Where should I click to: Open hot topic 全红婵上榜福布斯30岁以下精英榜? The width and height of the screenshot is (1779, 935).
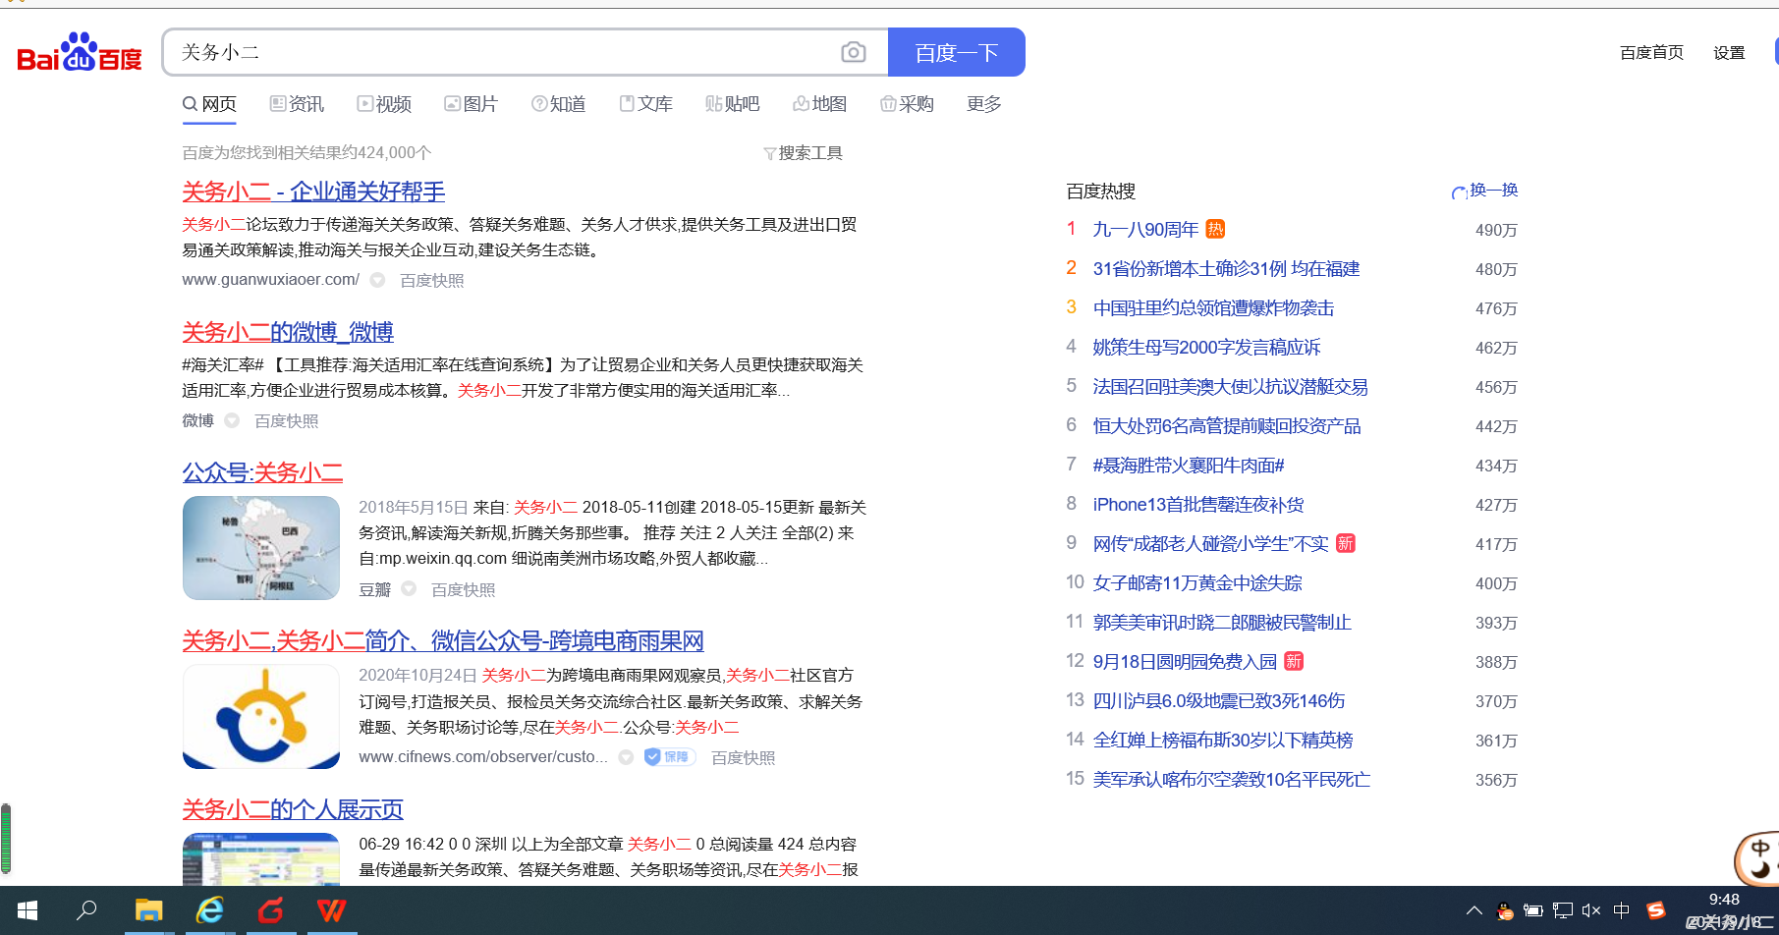(x=1223, y=741)
